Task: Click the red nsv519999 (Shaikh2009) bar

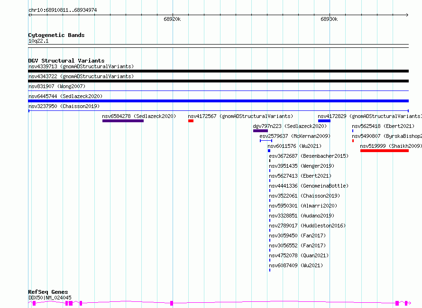Action: pyautogui.click(x=385, y=151)
